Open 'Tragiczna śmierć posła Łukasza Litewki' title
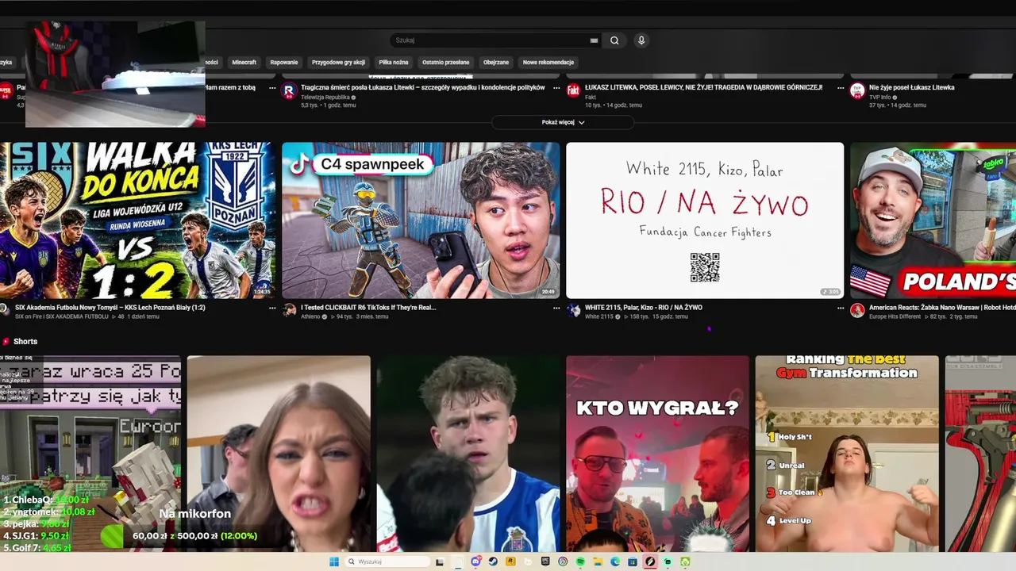The width and height of the screenshot is (1016, 571). coord(423,87)
